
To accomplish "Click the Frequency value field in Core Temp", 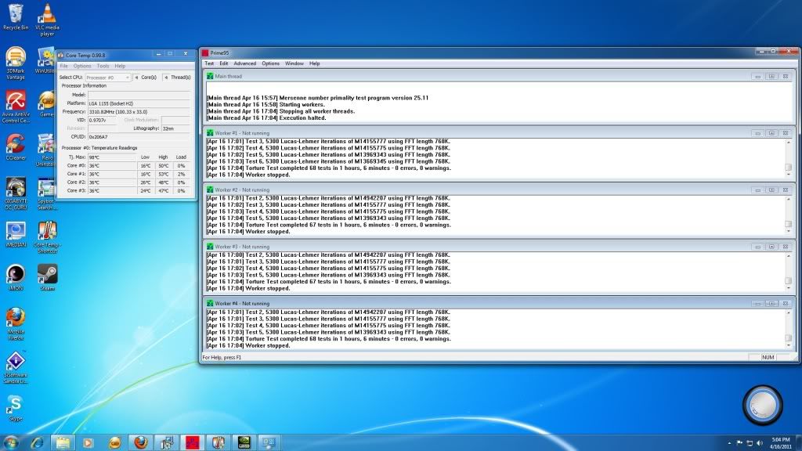I will click(x=139, y=111).
